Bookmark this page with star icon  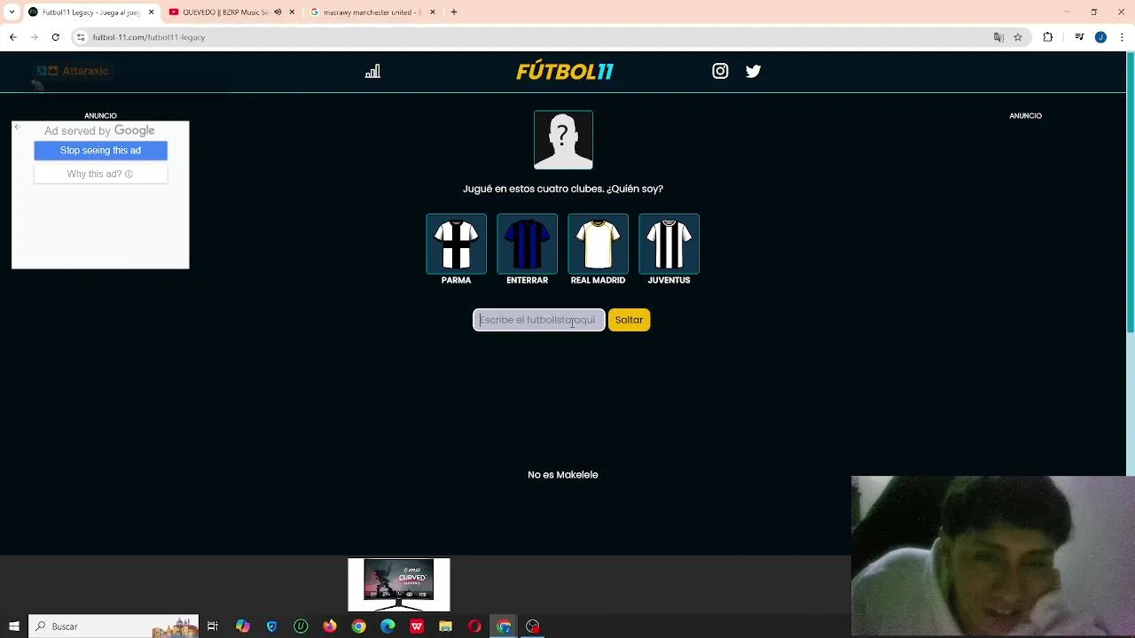1018,37
